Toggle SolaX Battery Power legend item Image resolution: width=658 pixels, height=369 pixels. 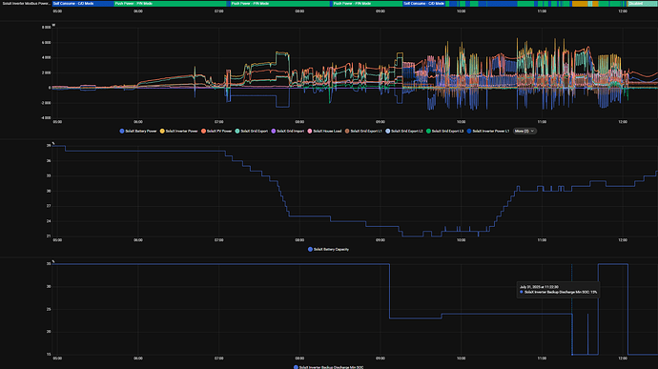pos(138,131)
